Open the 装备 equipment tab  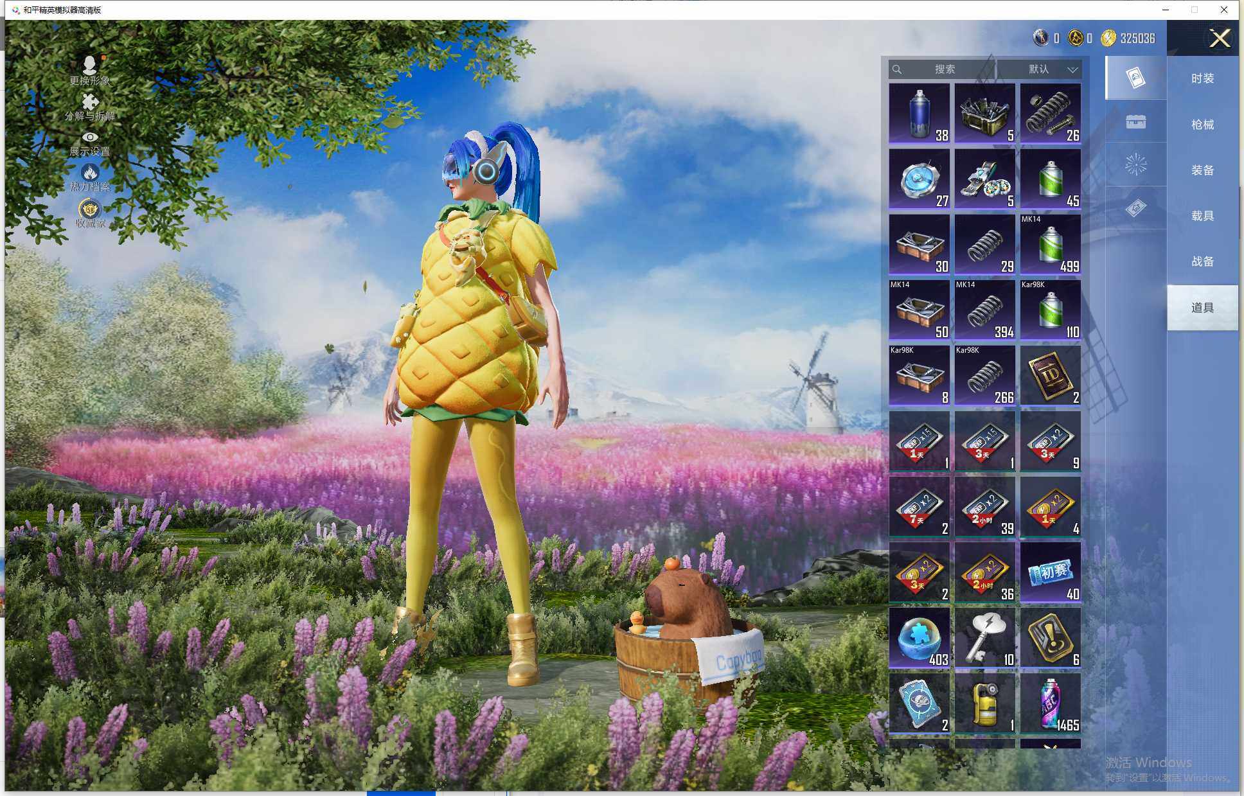[x=1202, y=170]
